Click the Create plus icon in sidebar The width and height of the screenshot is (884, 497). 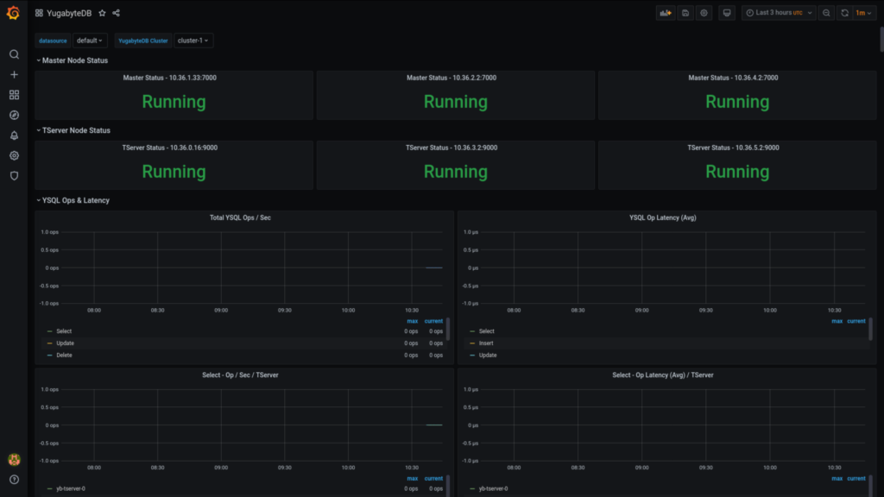14,74
